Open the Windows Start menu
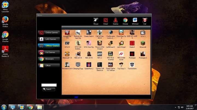The image size is (197, 110). pyautogui.click(x=4, y=107)
